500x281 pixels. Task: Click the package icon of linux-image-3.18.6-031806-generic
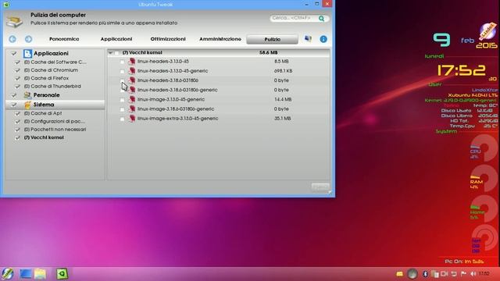click(132, 109)
